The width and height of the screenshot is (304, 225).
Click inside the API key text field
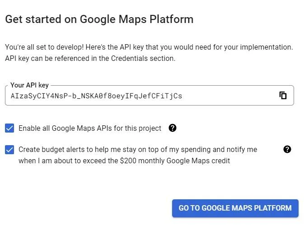click(x=150, y=96)
